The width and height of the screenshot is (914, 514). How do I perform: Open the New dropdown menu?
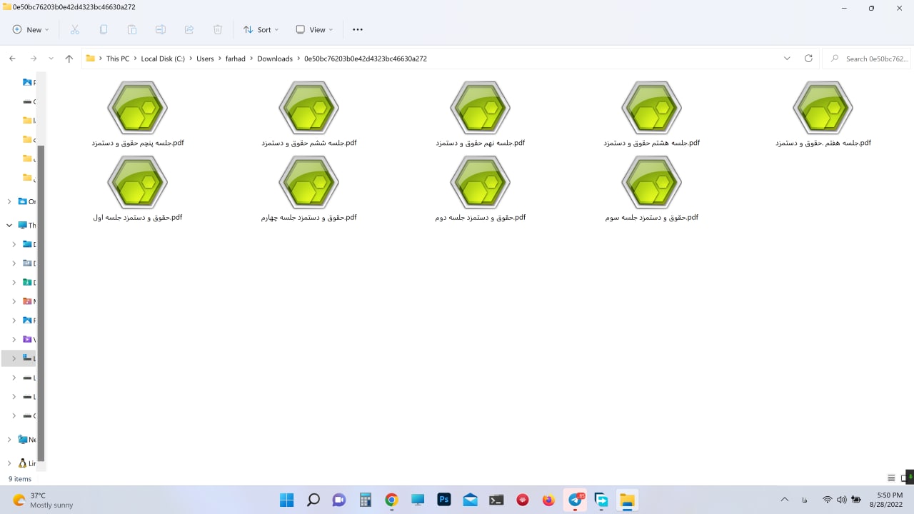[x=31, y=29]
